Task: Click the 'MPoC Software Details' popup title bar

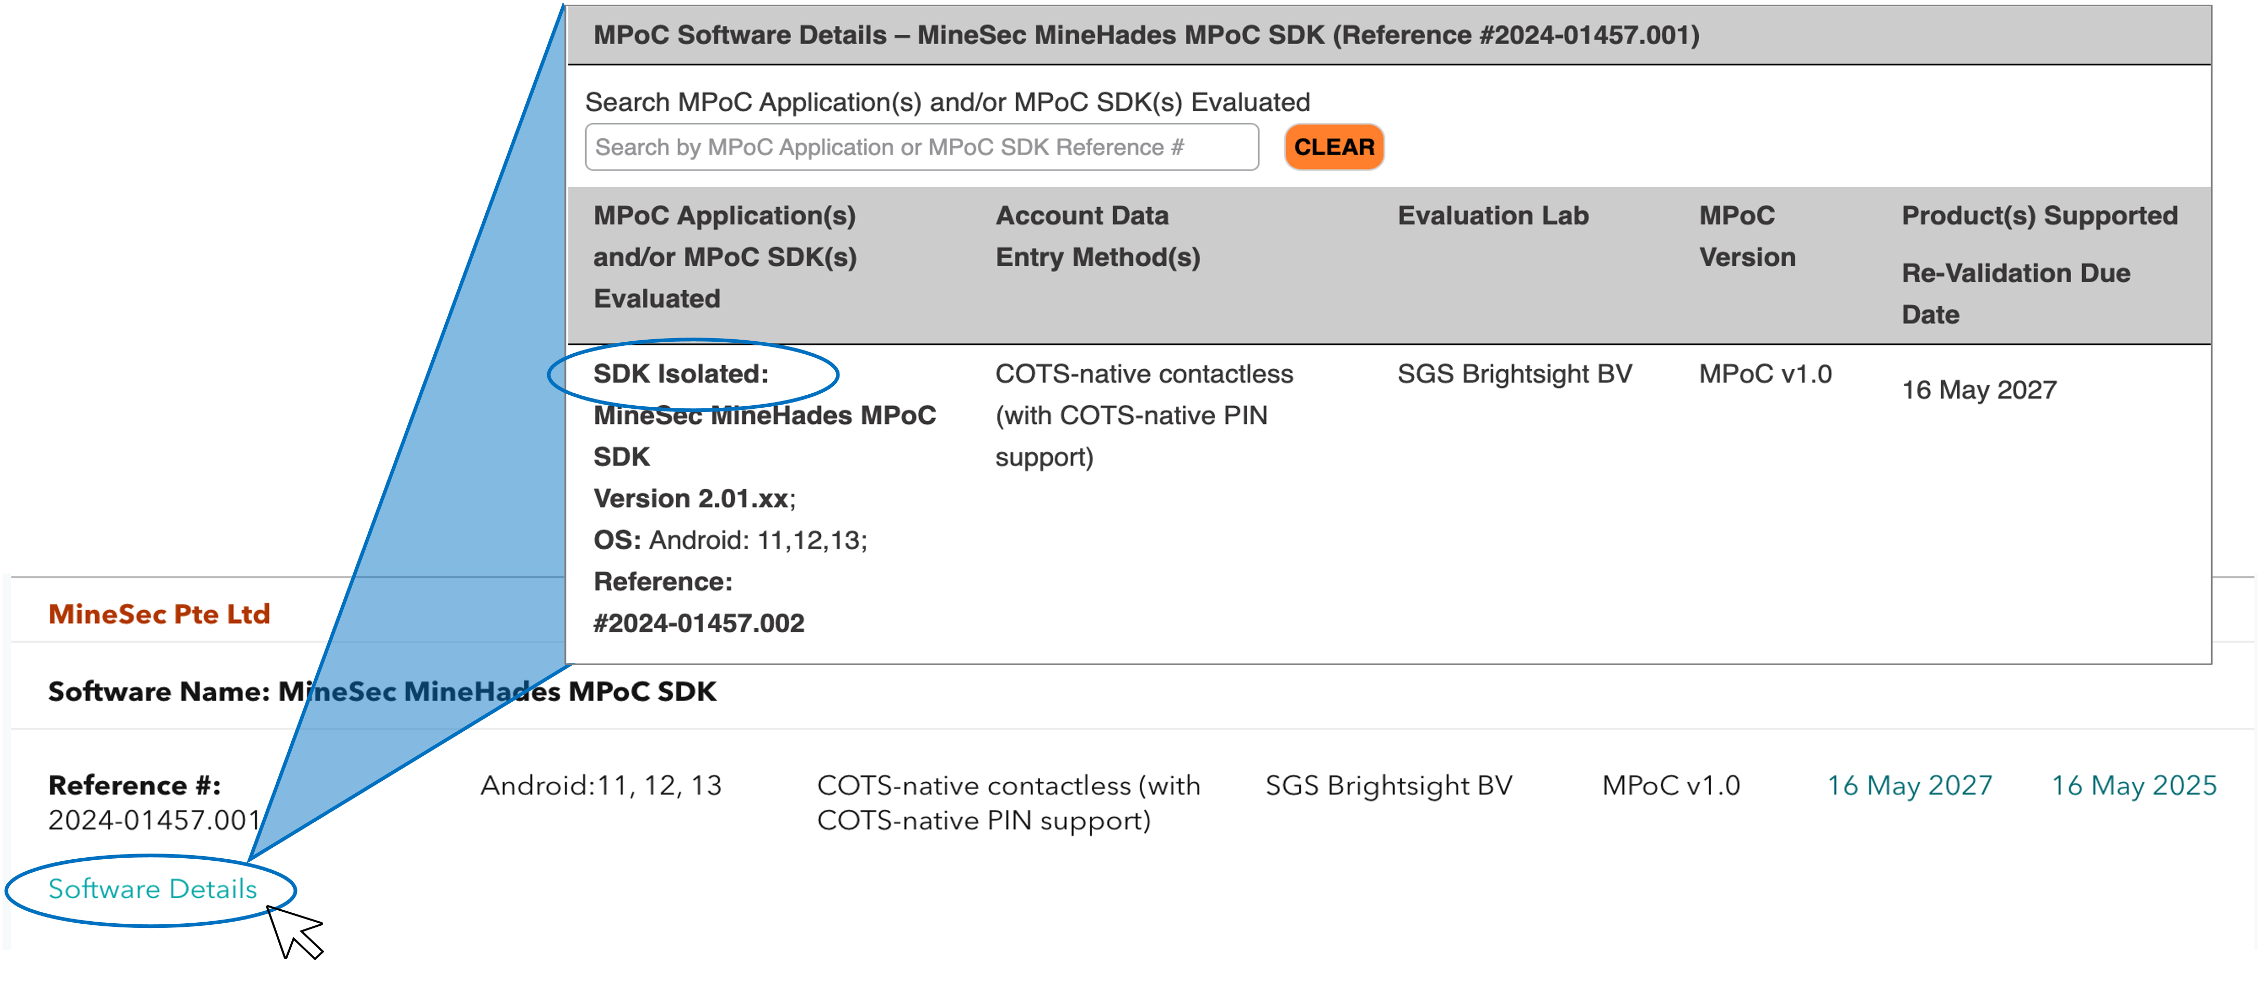Action: pos(1389,35)
